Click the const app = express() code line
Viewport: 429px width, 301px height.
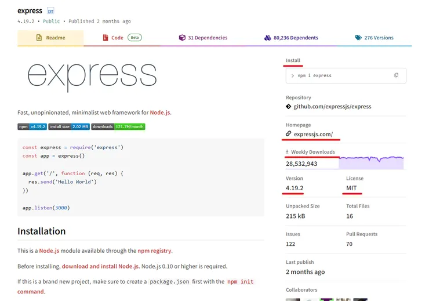[53, 155]
